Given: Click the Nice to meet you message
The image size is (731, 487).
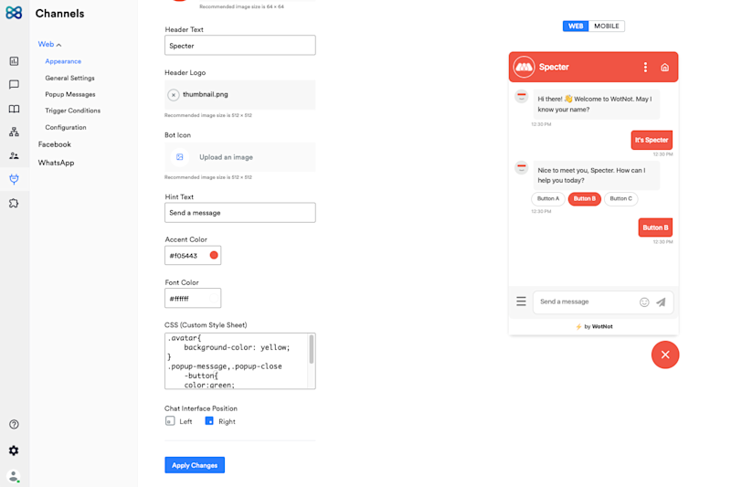Looking at the screenshot, I should click(x=597, y=175).
